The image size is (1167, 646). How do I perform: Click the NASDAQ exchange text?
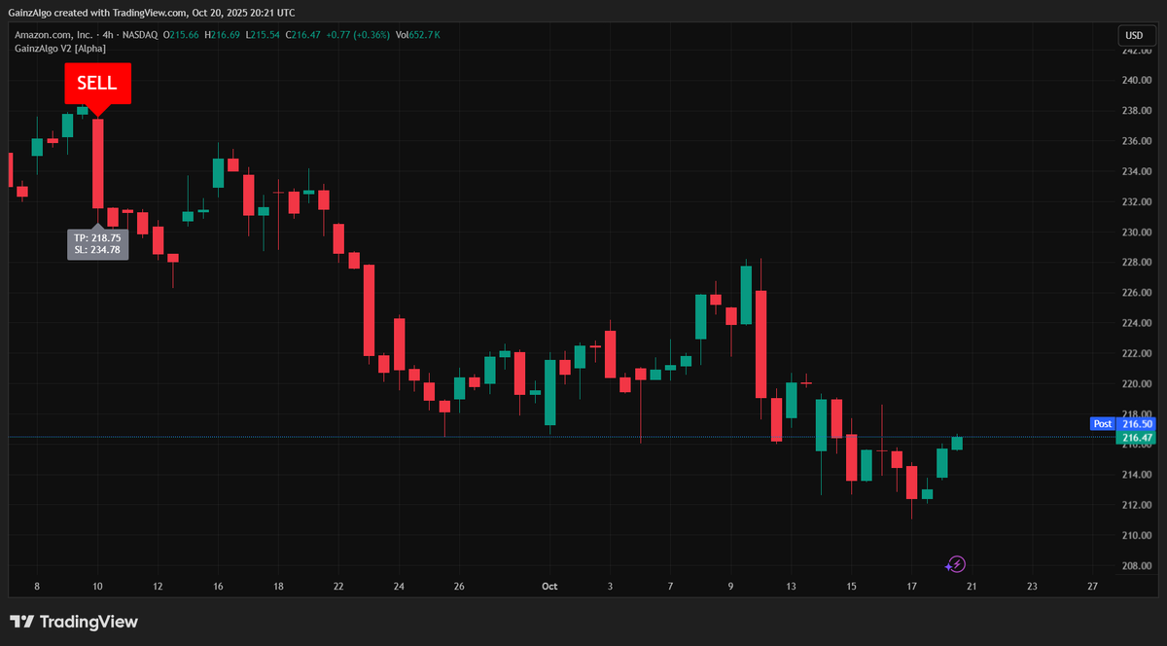tap(141, 35)
